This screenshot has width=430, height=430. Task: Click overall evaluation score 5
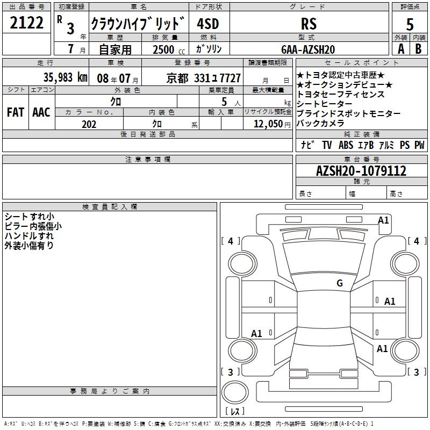coord(410,24)
